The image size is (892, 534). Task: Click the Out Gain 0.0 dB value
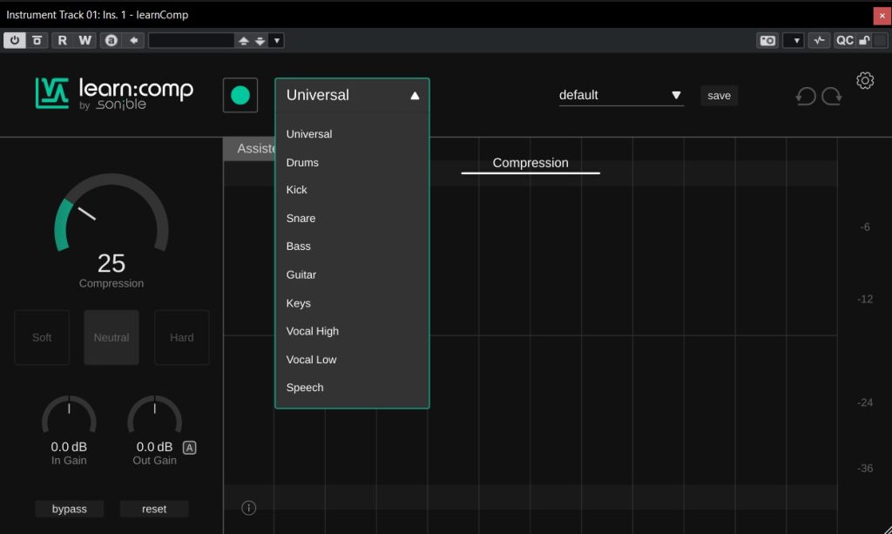(x=154, y=447)
